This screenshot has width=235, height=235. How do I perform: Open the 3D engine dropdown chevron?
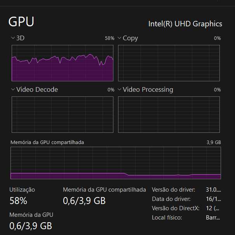pyautogui.click(x=13, y=38)
